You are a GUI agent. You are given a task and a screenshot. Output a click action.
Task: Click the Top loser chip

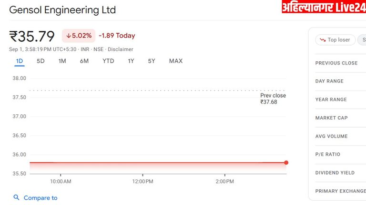[x=335, y=40]
